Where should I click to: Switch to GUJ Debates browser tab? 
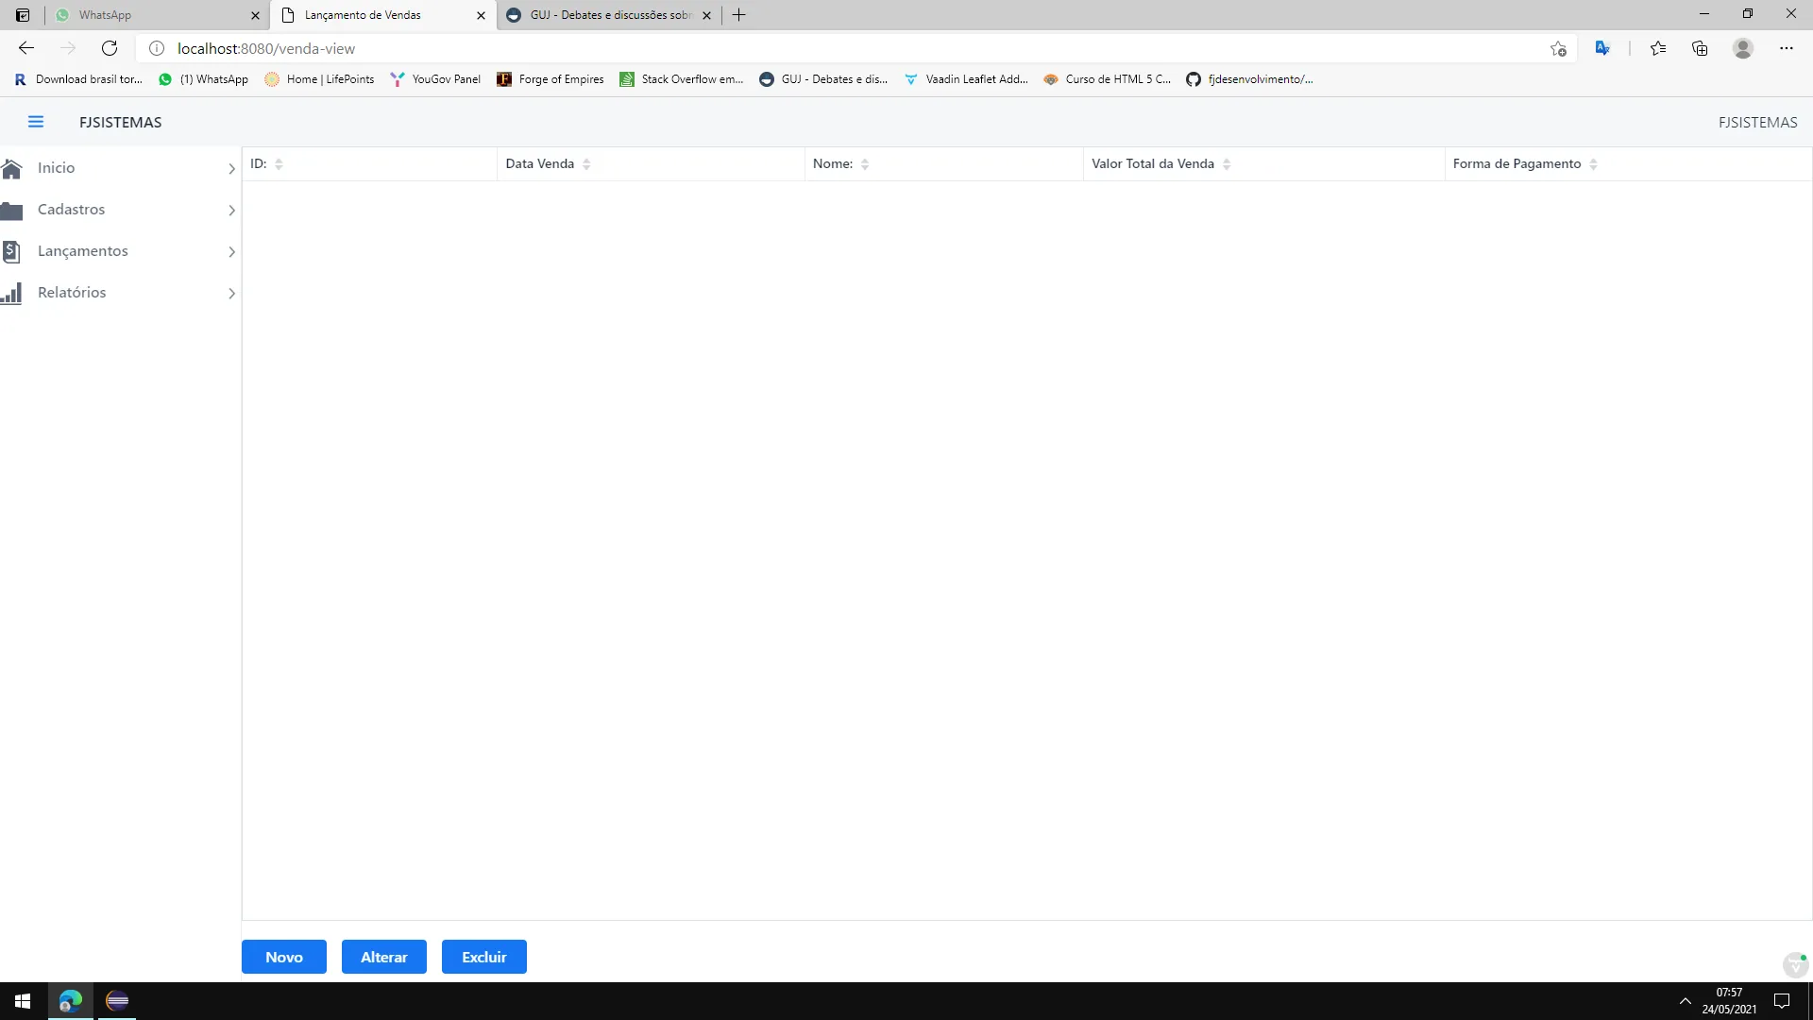[x=604, y=15]
